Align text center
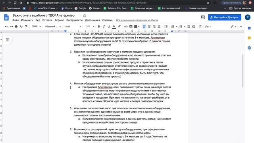The height and width of the screenshot is (143, 254). coord(149,27)
